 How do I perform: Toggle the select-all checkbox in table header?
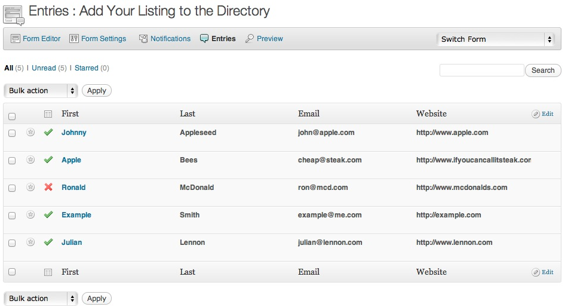pos(12,116)
